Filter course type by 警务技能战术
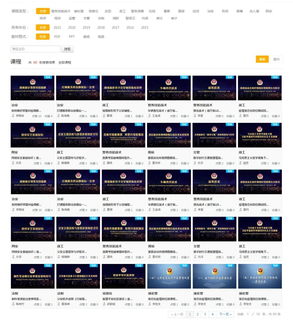Image resolution: width=293 pixels, height=323 pixels. (61, 11)
